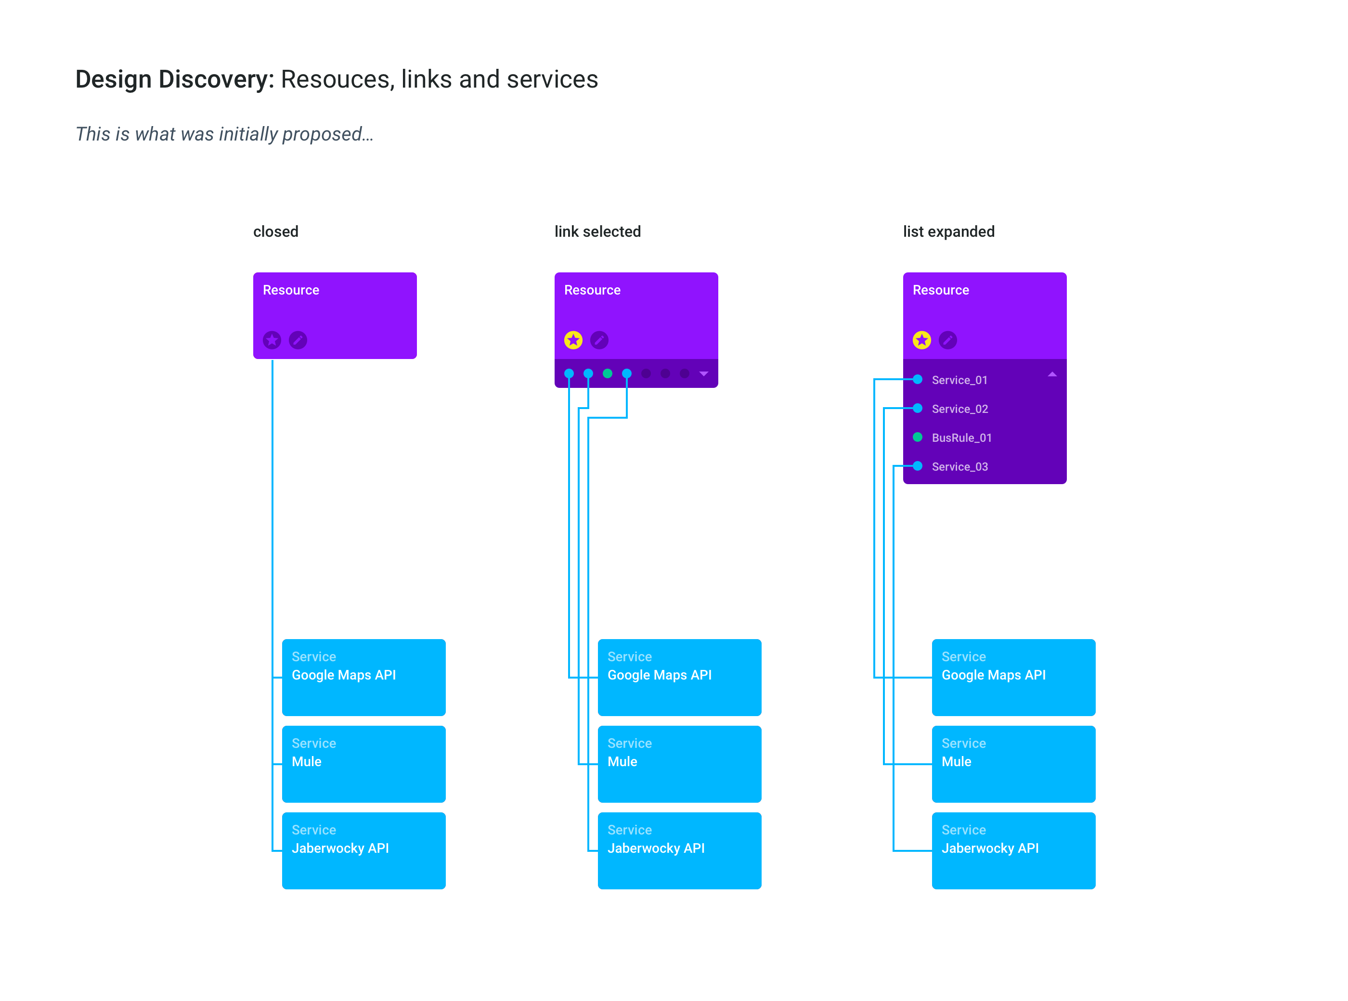
Task: Toggle the blue dot beside Service_01
Action: point(918,379)
